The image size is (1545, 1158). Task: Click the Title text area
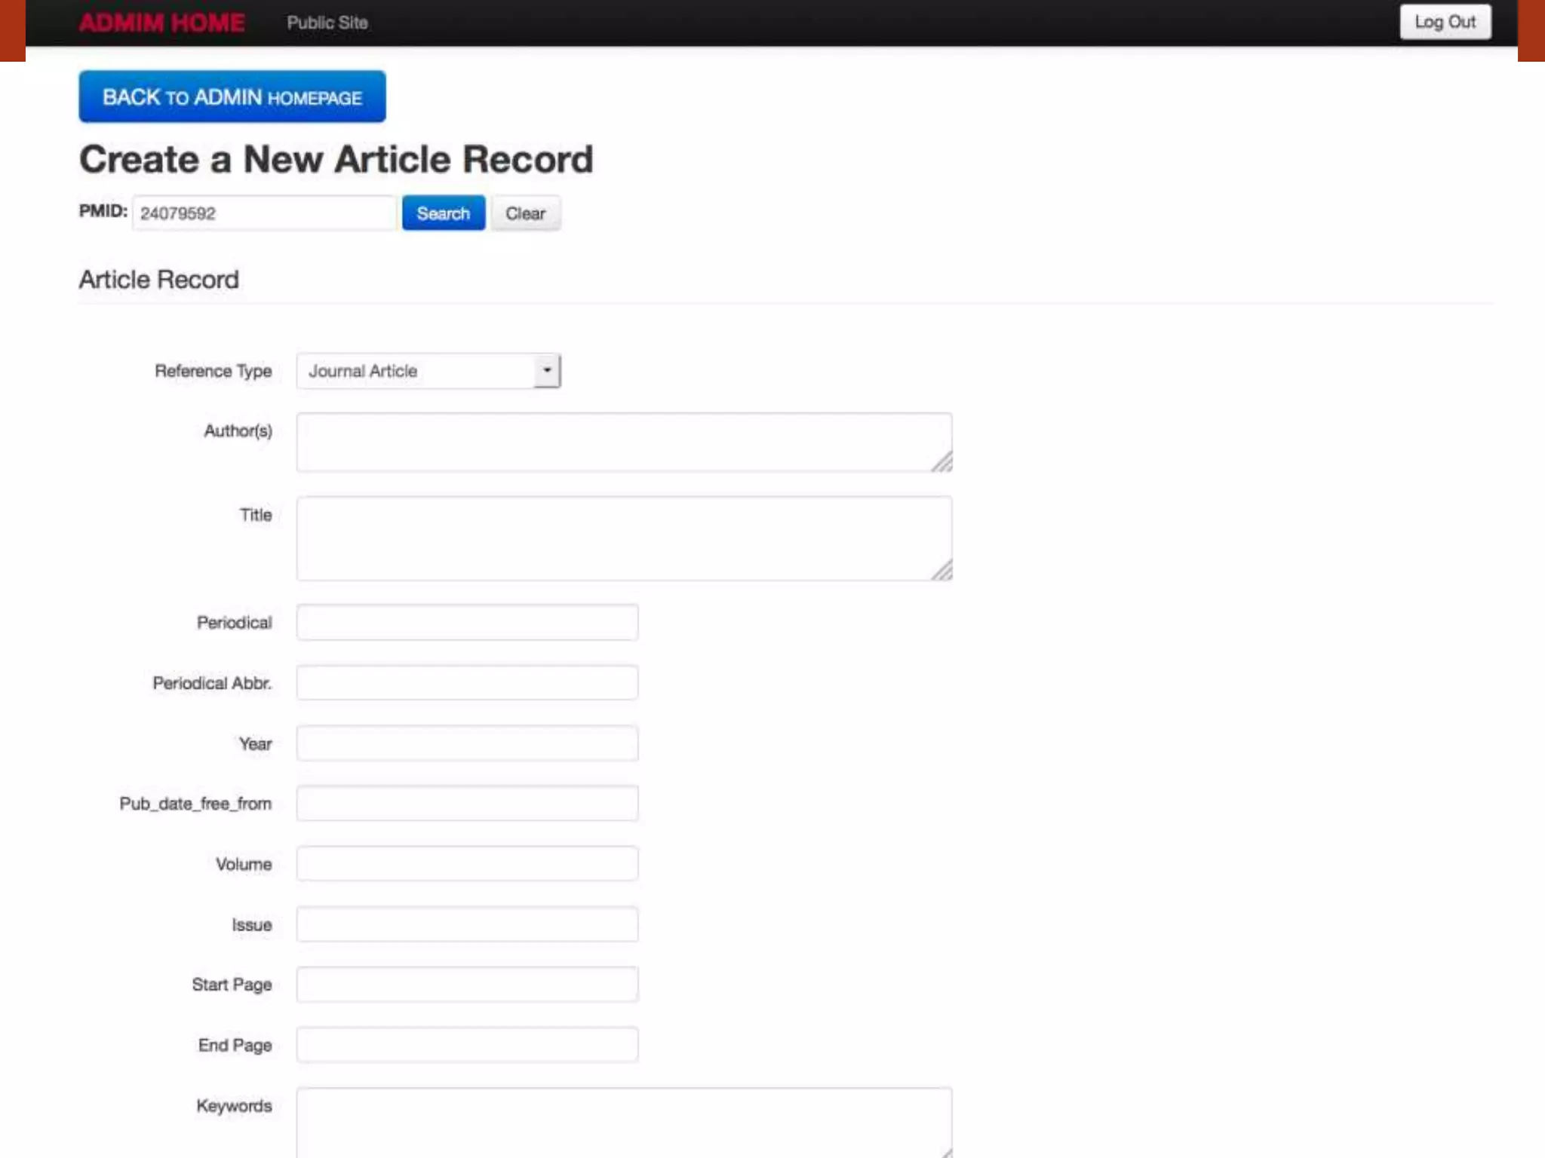(x=624, y=538)
